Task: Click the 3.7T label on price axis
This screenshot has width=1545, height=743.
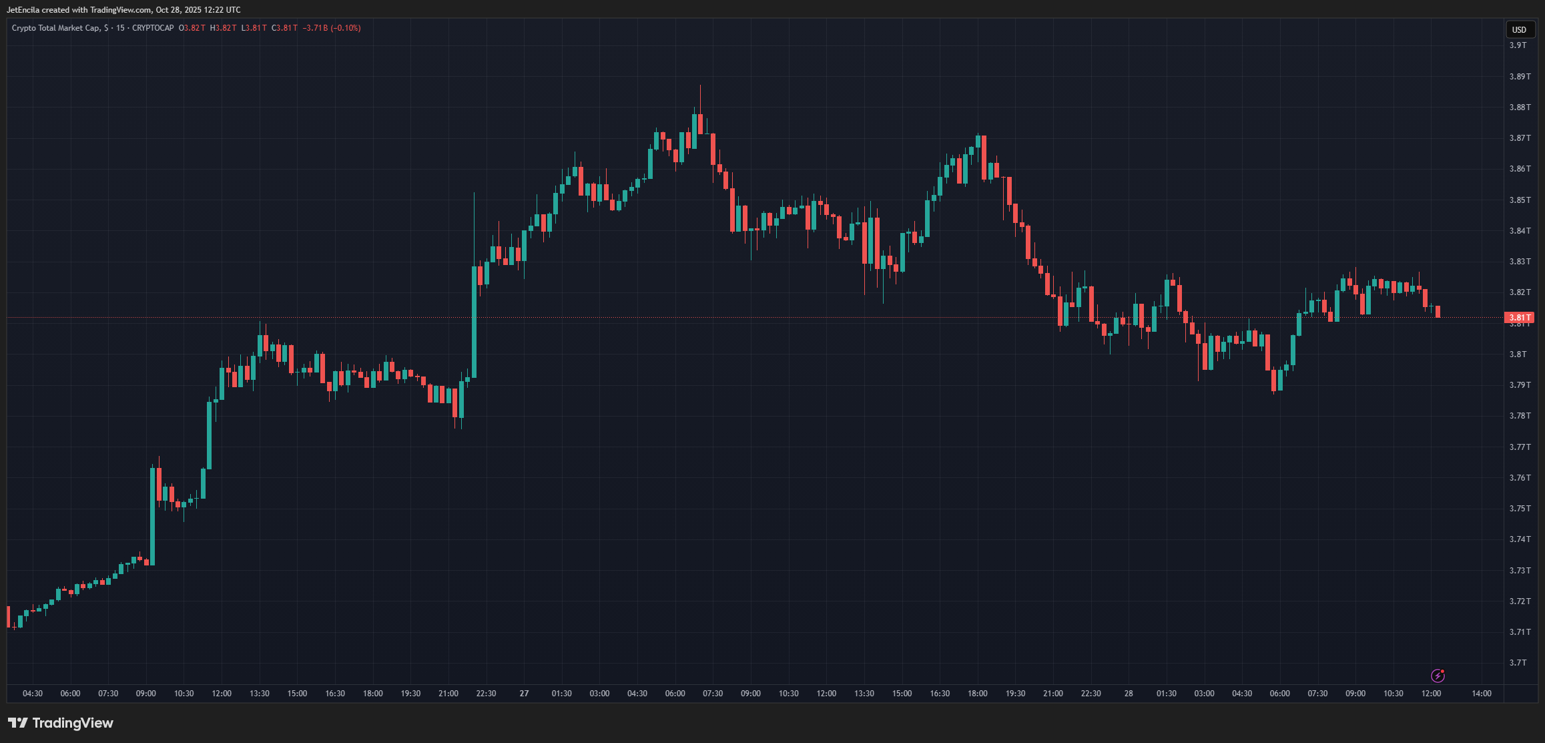Action: tap(1518, 662)
